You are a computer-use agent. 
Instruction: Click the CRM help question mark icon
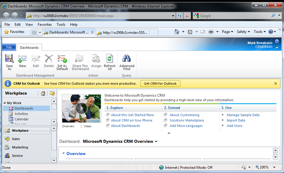coord(277,41)
